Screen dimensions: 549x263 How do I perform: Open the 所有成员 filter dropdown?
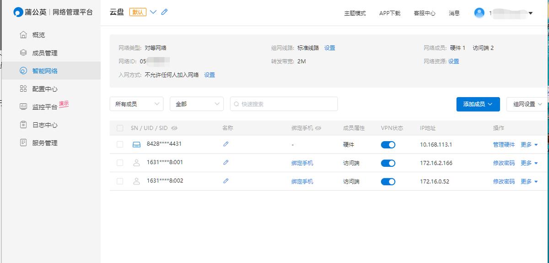[136, 104]
